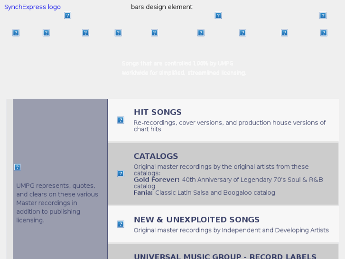This screenshot has height=259, width=345.
Task: Click the broken image icon beside HIT SONGS
Action: (x=121, y=120)
